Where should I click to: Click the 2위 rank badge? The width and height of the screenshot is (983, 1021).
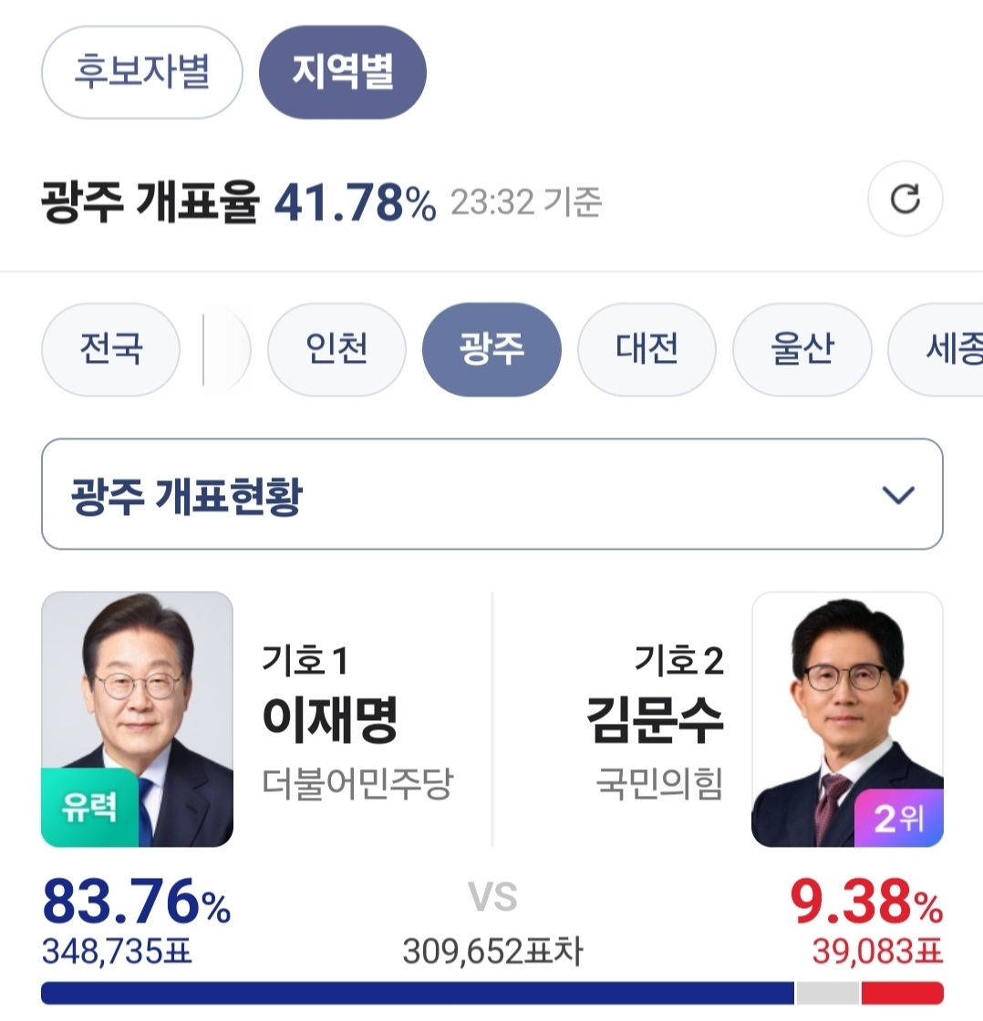897,820
